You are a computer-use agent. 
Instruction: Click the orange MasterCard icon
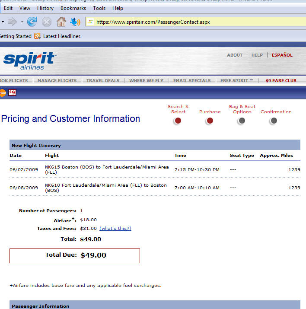point(3,92)
